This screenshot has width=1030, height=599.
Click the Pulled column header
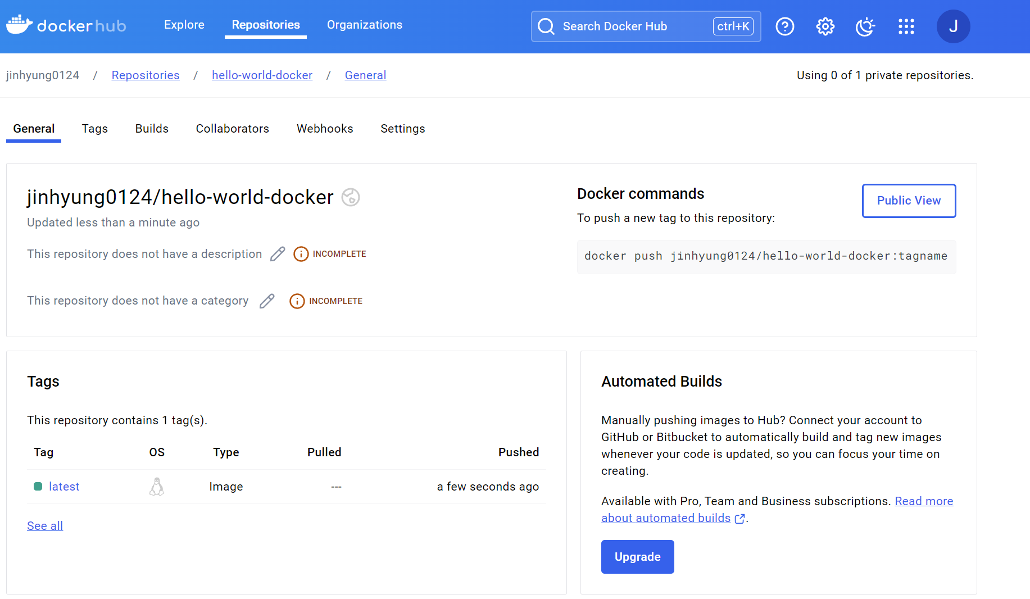pyautogui.click(x=324, y=452)
